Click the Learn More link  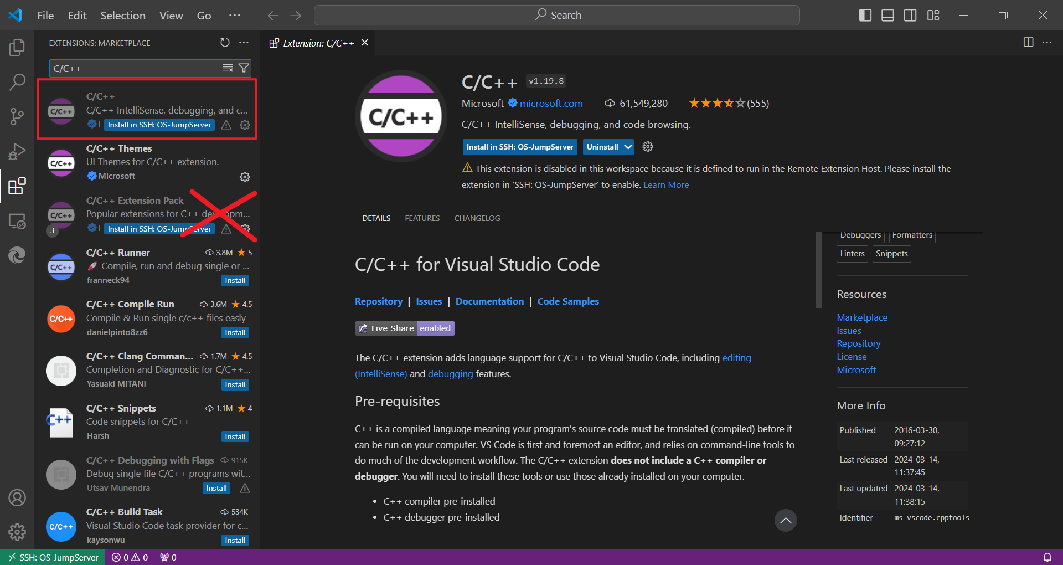[666, 185]
